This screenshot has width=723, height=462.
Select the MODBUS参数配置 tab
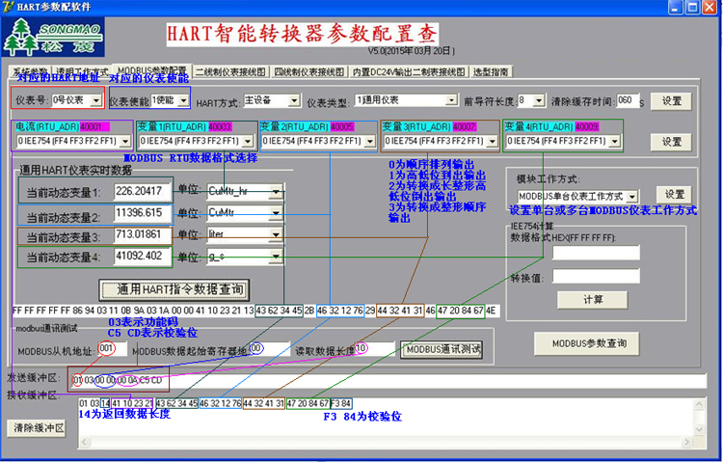pos(152,70)
